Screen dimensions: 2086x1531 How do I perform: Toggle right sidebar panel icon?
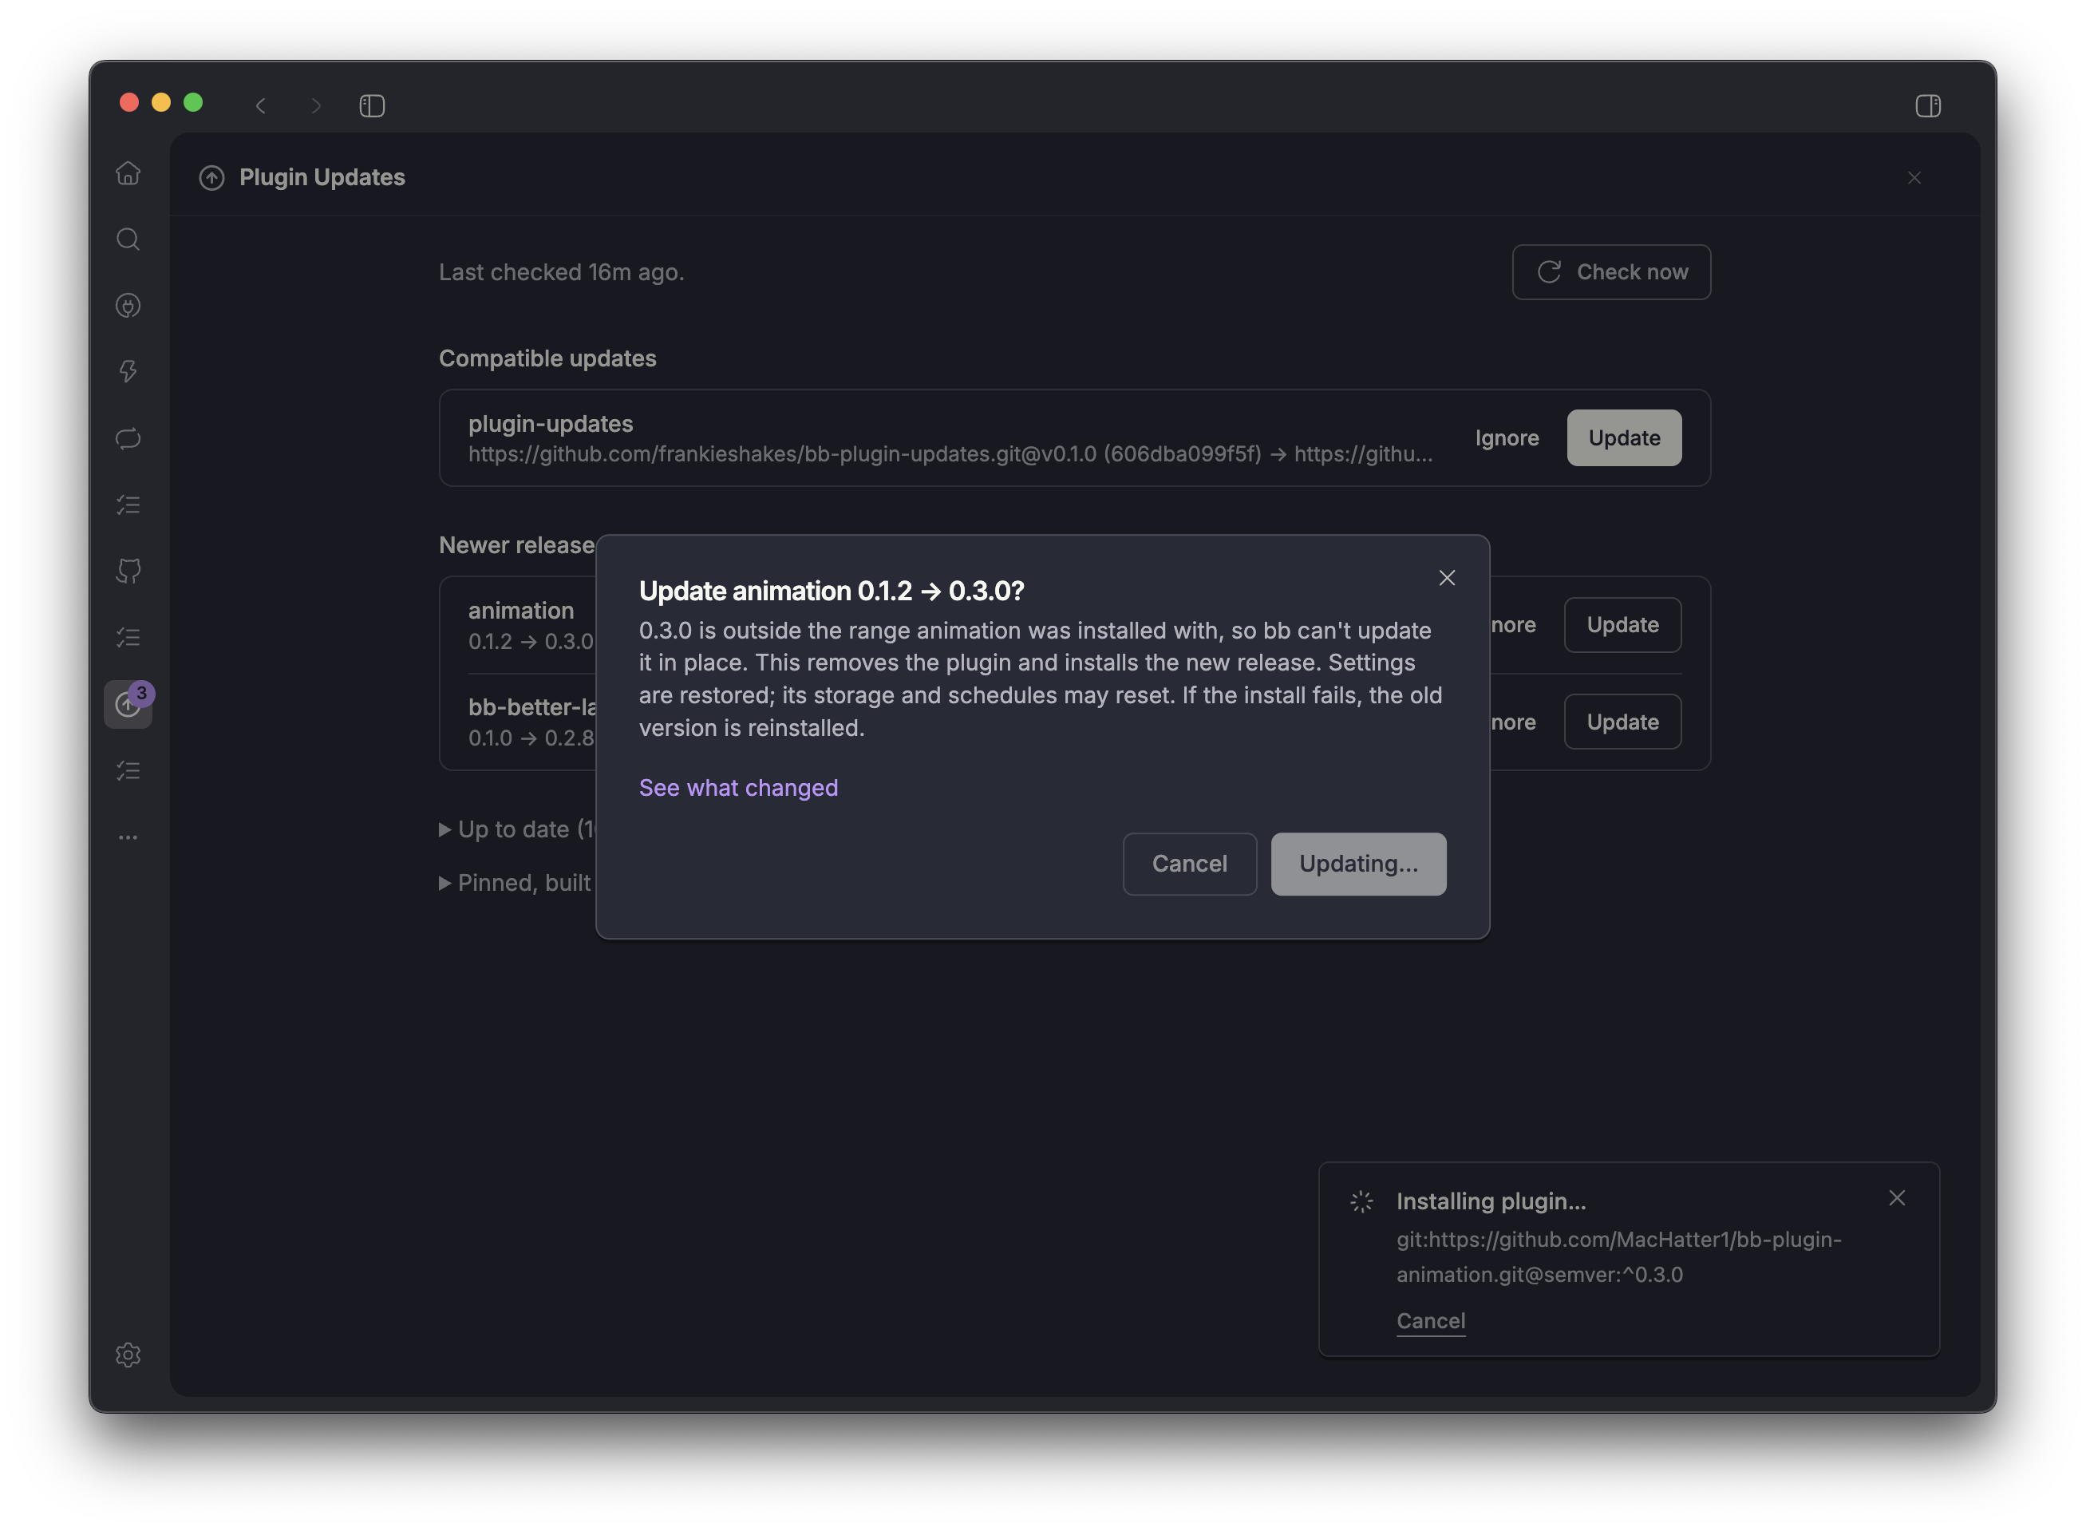[1928, 105]
